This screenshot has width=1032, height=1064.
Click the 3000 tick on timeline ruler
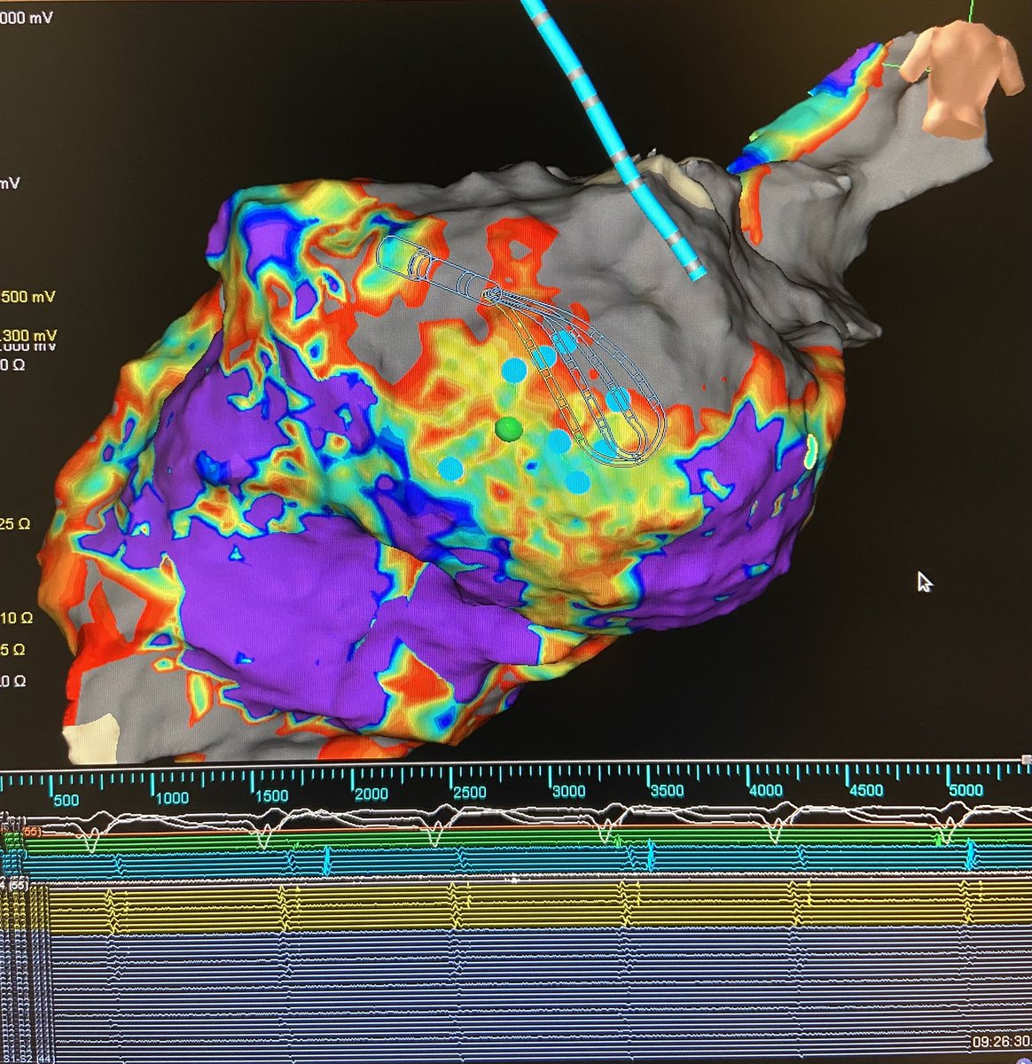(568, 791)
